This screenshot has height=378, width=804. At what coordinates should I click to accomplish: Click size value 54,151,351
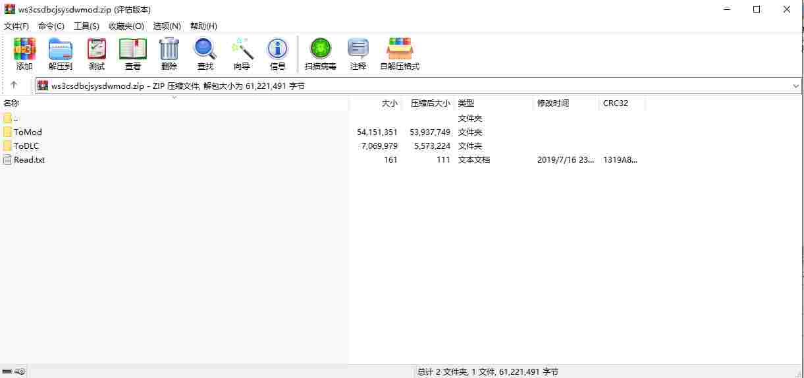click(377, 132)
